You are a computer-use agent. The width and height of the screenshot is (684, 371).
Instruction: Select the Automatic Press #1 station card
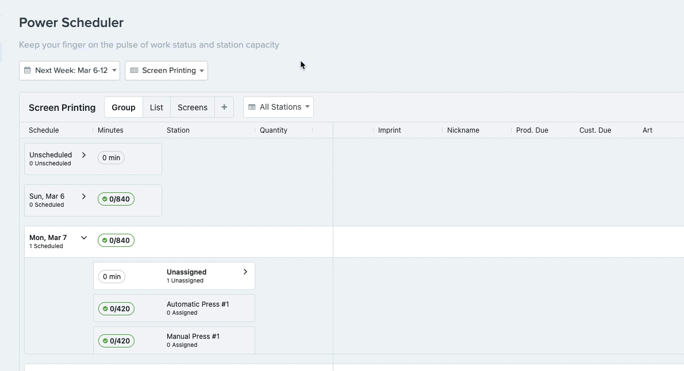pyautogui.click(x=174, y=308)
